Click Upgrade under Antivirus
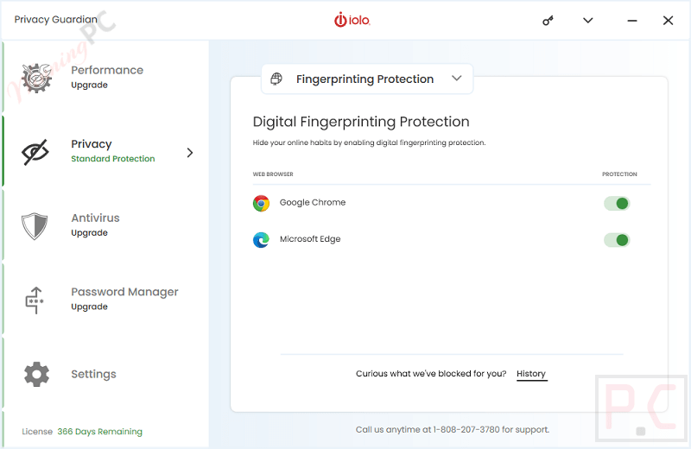This screenshot has width=691, height=449. [x=90, y=232]
